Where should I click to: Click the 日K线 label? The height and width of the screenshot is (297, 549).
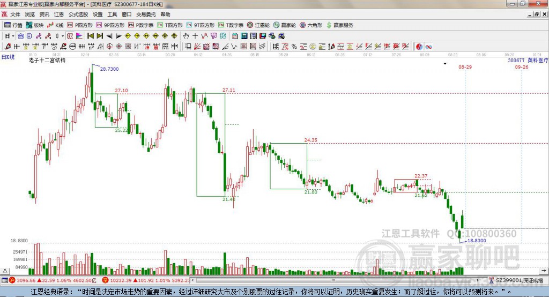click(x=8, y=57)
